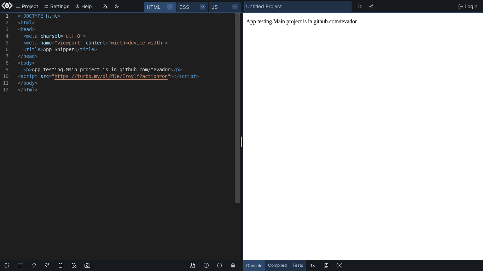Click the undo icon

(34, 265)
